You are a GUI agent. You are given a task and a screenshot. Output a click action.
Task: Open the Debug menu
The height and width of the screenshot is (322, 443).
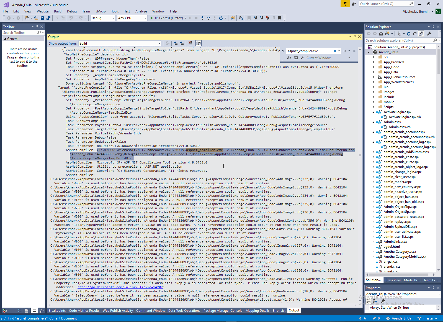tap(72, 11)
